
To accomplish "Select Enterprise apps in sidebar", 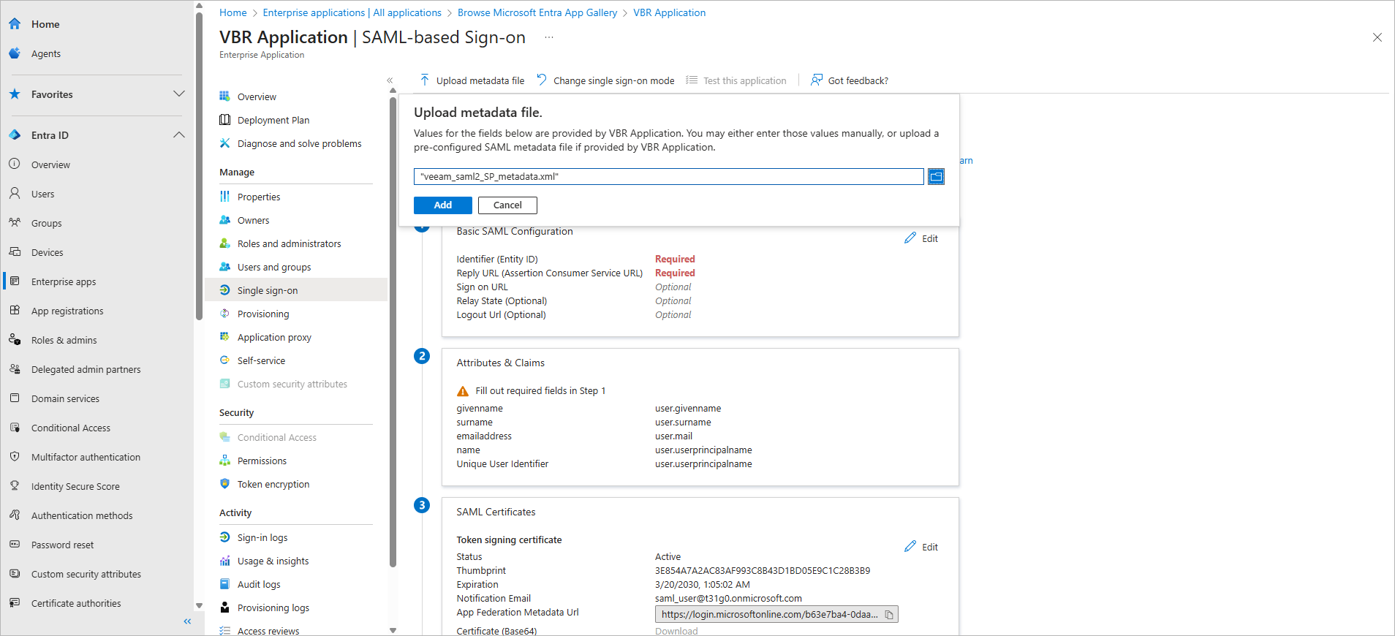I will click(x=64, y=281).
